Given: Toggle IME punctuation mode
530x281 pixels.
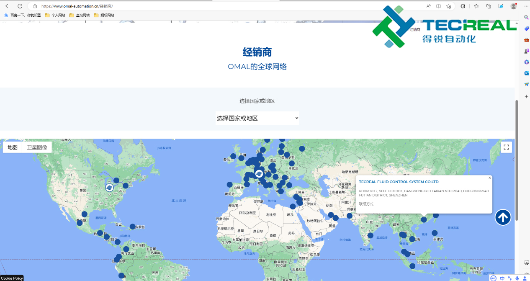Looking at the screenshot, I should (x=509, y=278).
